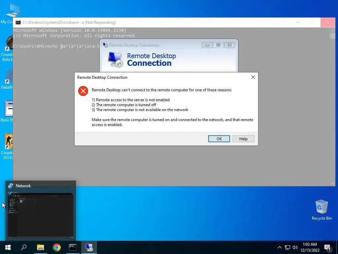Screen dimensions: 338x254
Task: Open the Recycle Bin desktop icon
Action: (321, 210)
